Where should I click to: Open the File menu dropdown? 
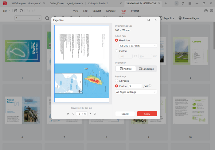[6, 11]
